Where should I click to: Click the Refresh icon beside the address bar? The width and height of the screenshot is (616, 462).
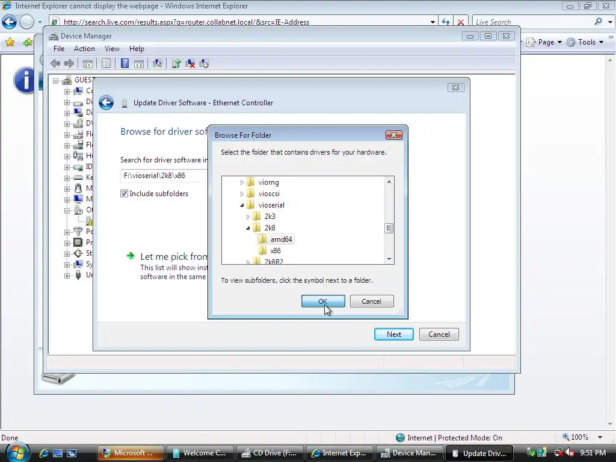tap(446, 22)
